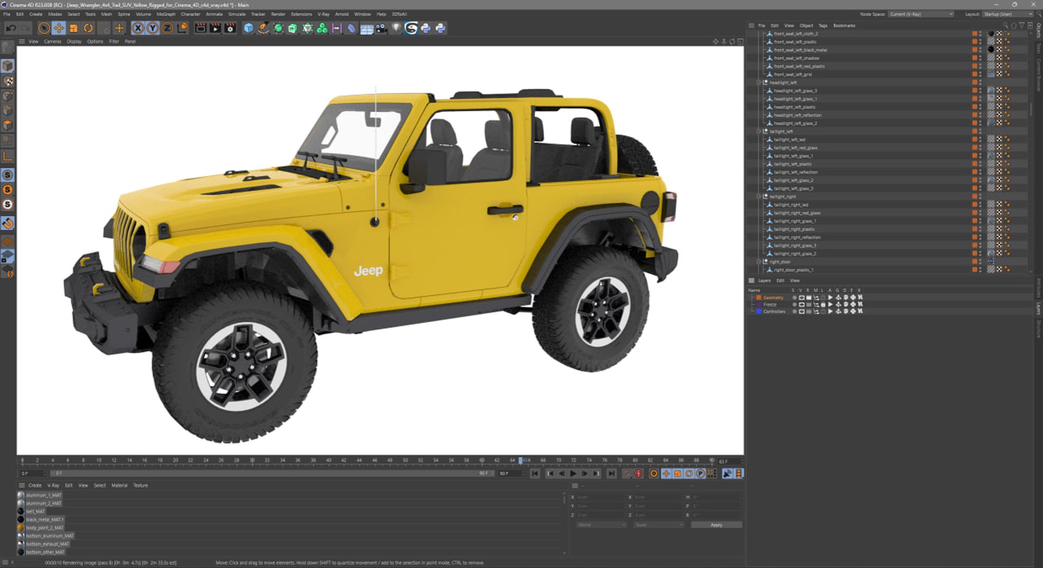Click Render to Picture Viewer icon

tap(215, 28)
